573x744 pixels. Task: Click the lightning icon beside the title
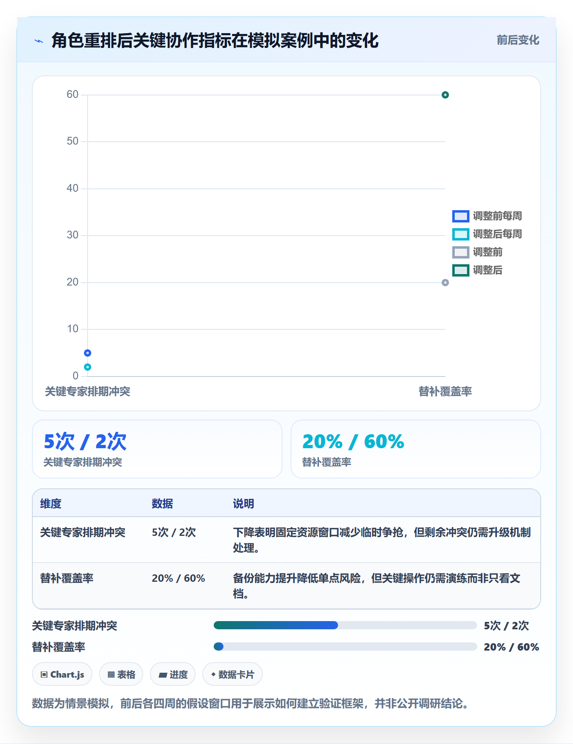pos(39,41)
